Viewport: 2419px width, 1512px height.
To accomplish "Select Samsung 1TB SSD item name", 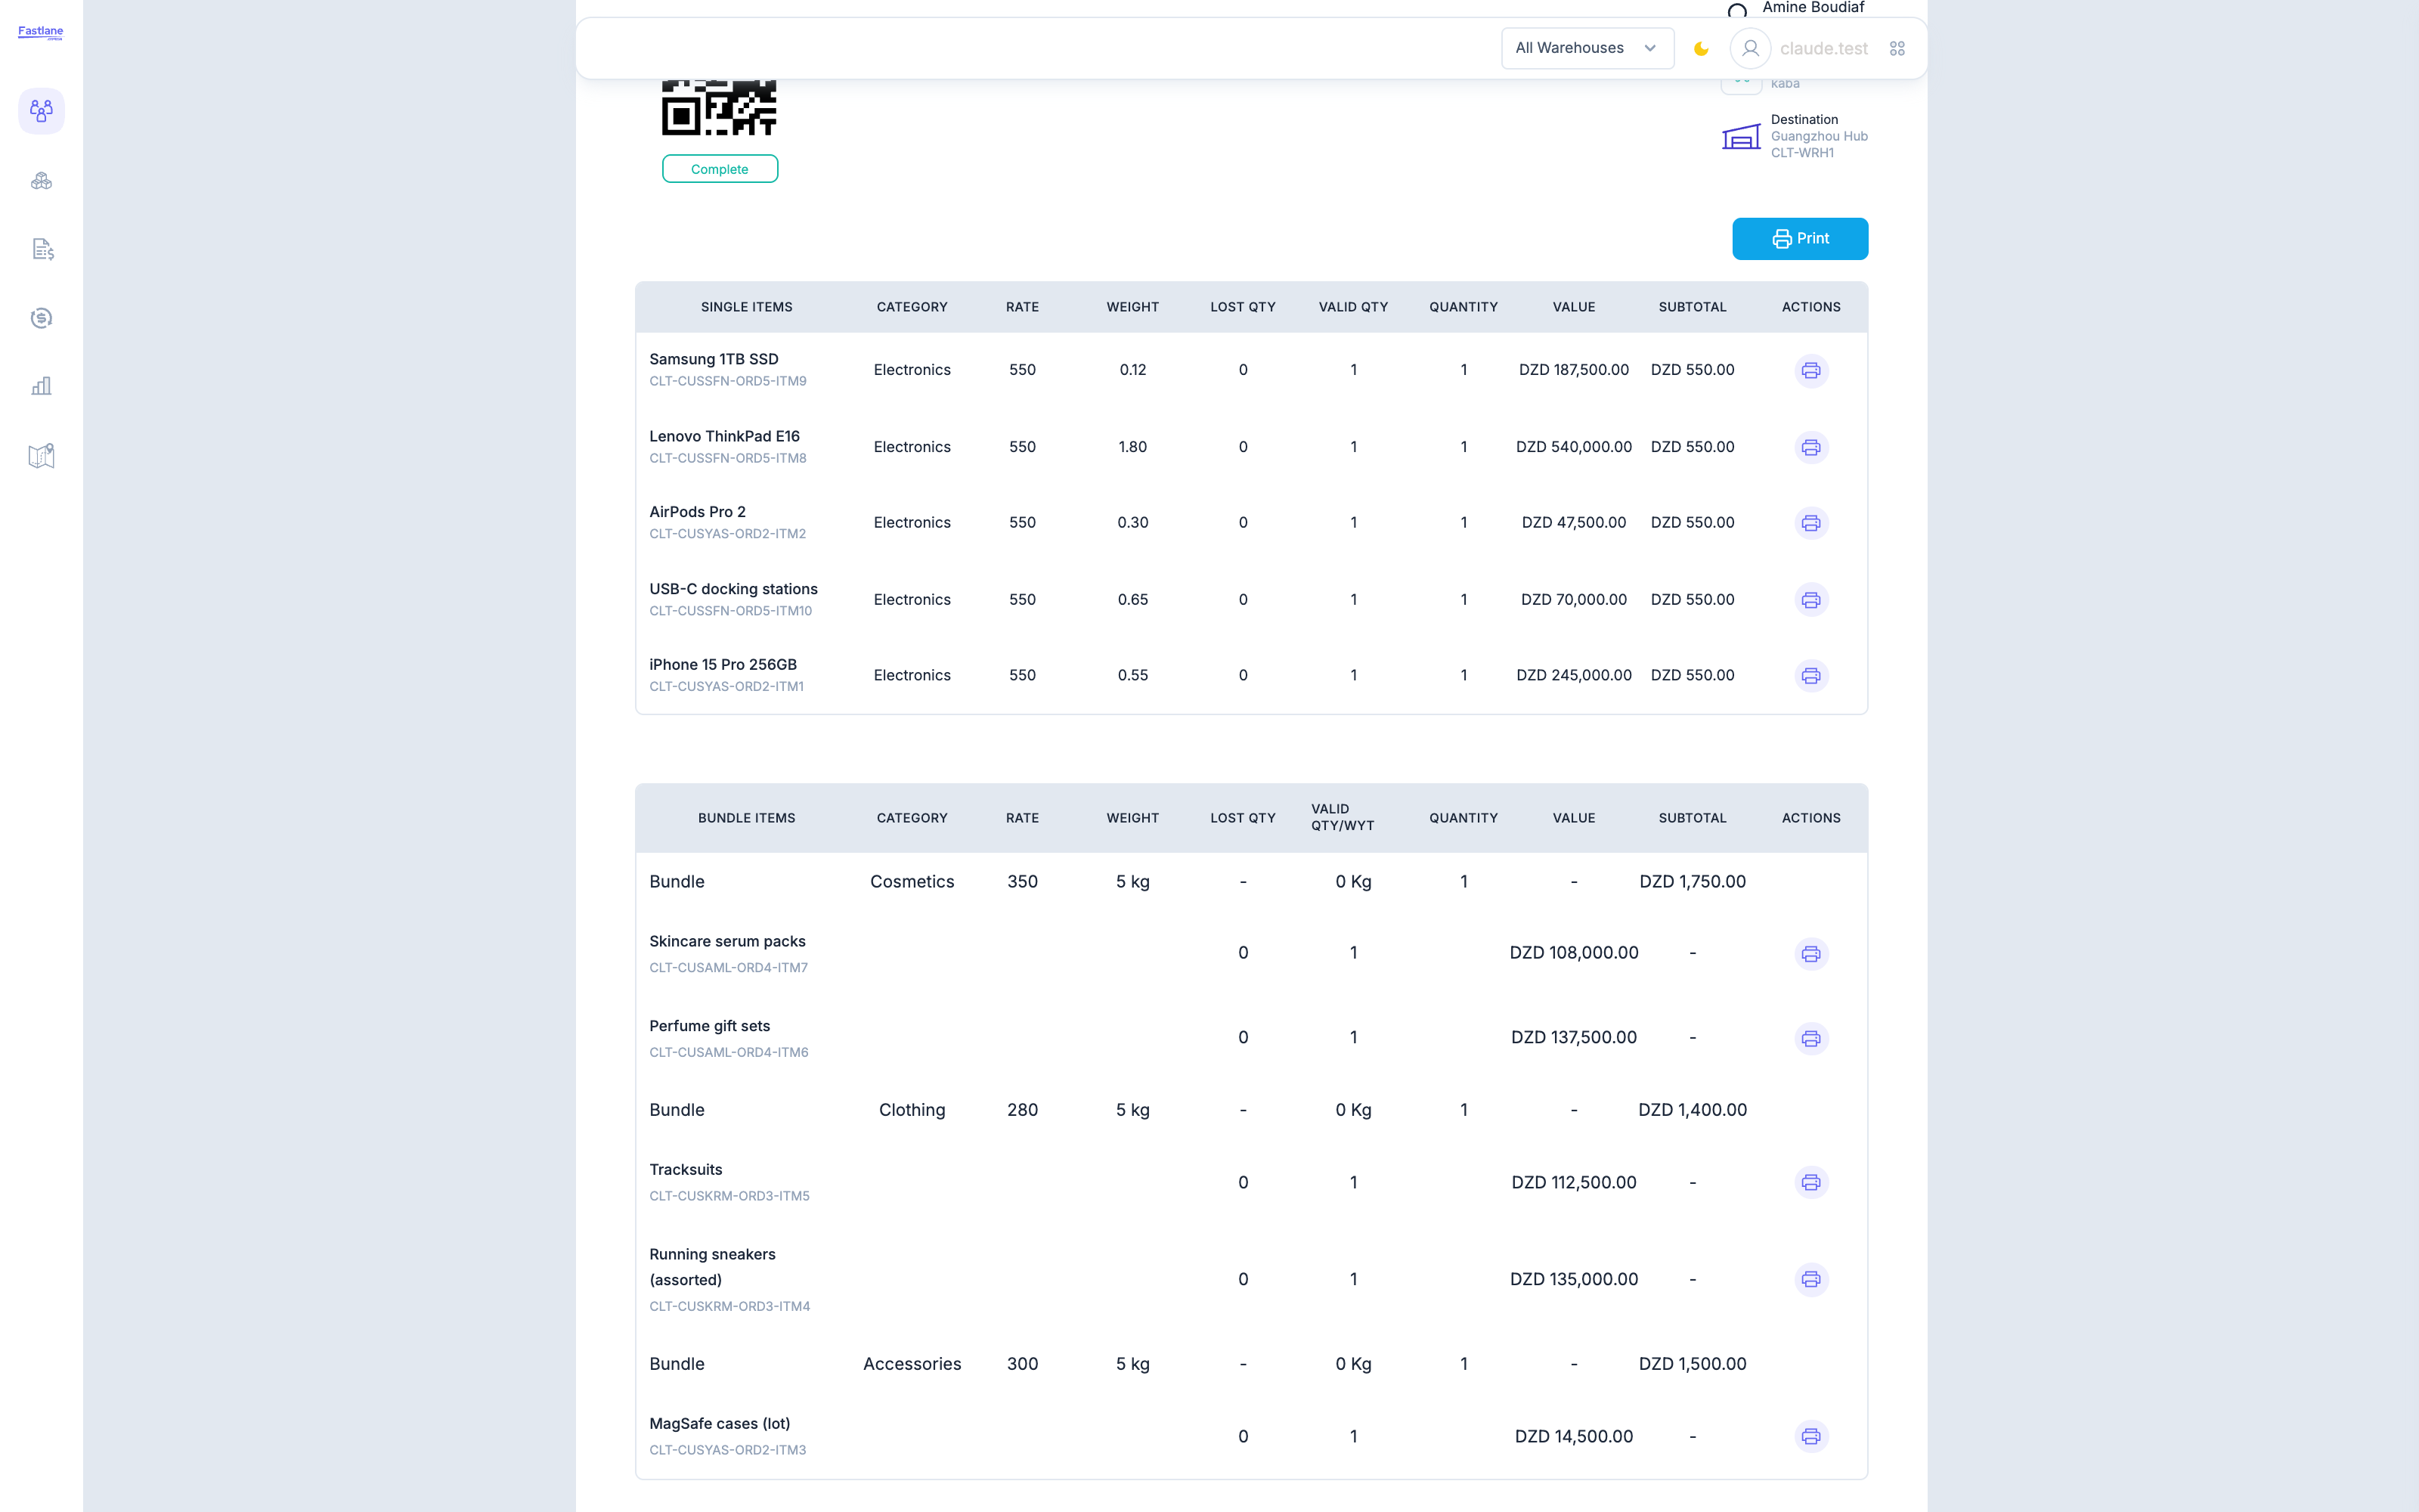I will tap(714, 359).
